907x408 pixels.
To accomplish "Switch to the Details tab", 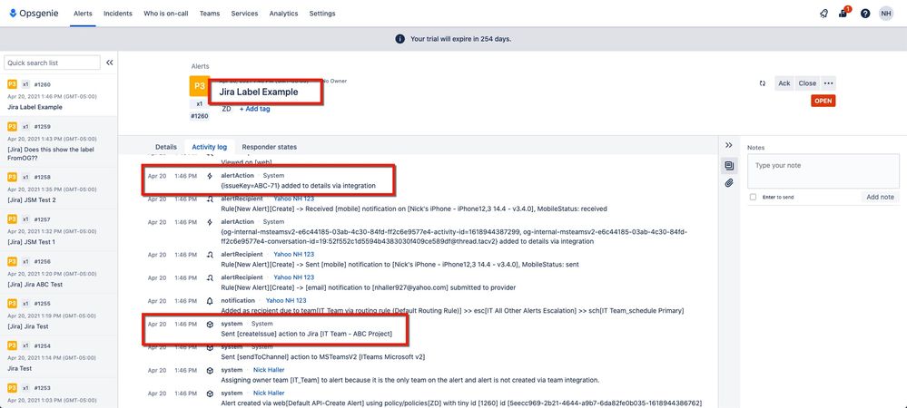I will tap(166, 147).
